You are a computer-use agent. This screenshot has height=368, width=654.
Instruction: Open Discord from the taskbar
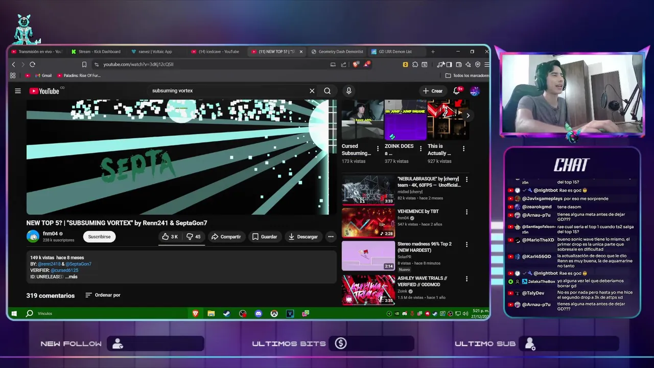pos(259,313)
